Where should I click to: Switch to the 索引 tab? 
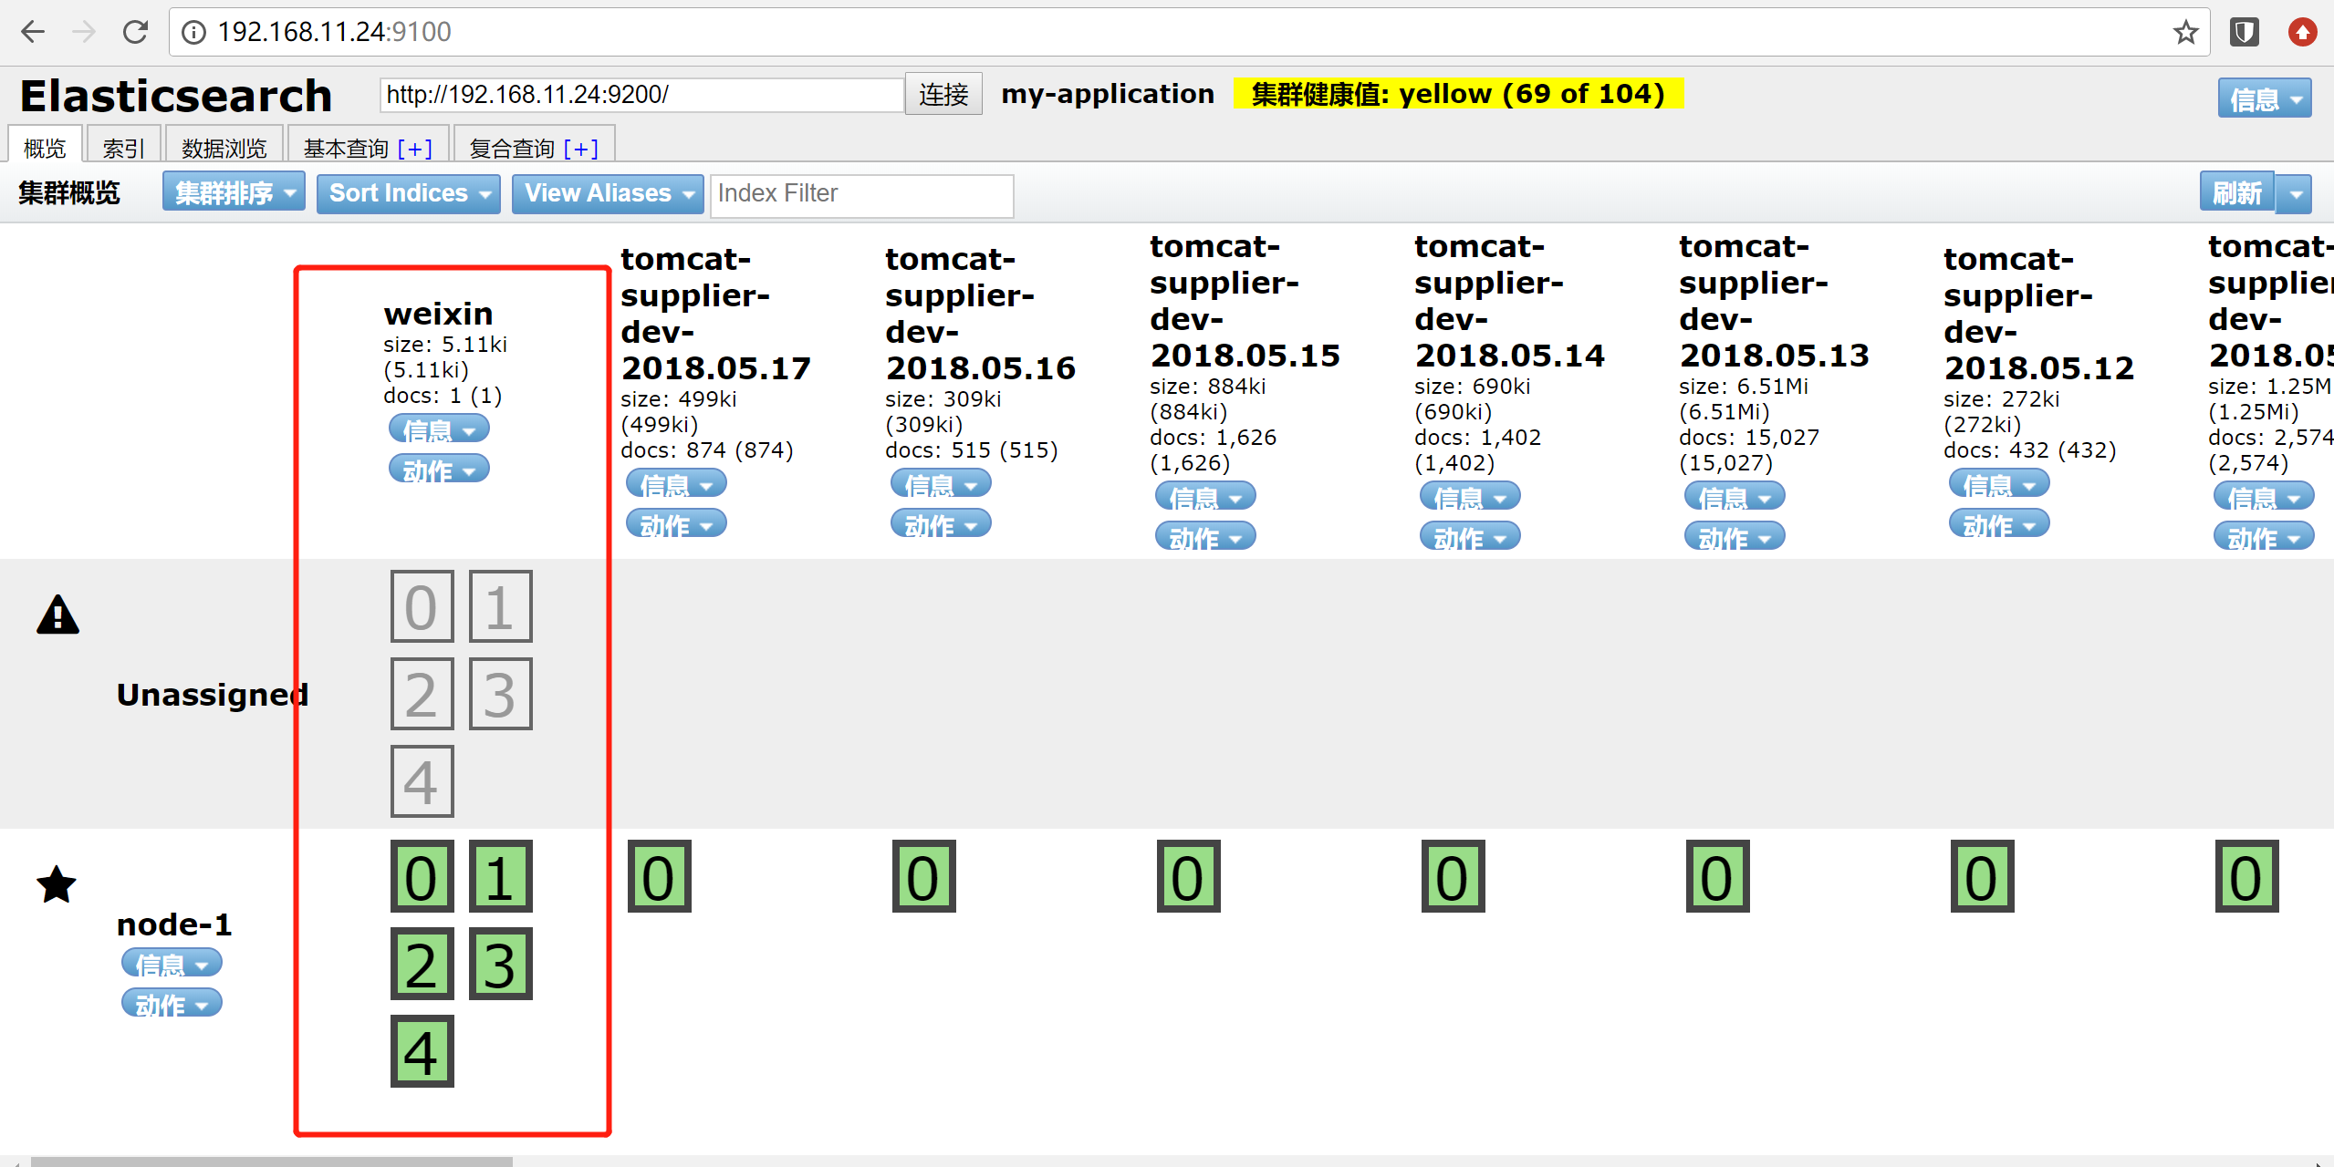[123, 147]
